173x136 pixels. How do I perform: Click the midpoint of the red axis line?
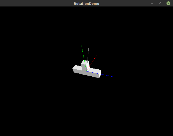(x=92, y=63)
